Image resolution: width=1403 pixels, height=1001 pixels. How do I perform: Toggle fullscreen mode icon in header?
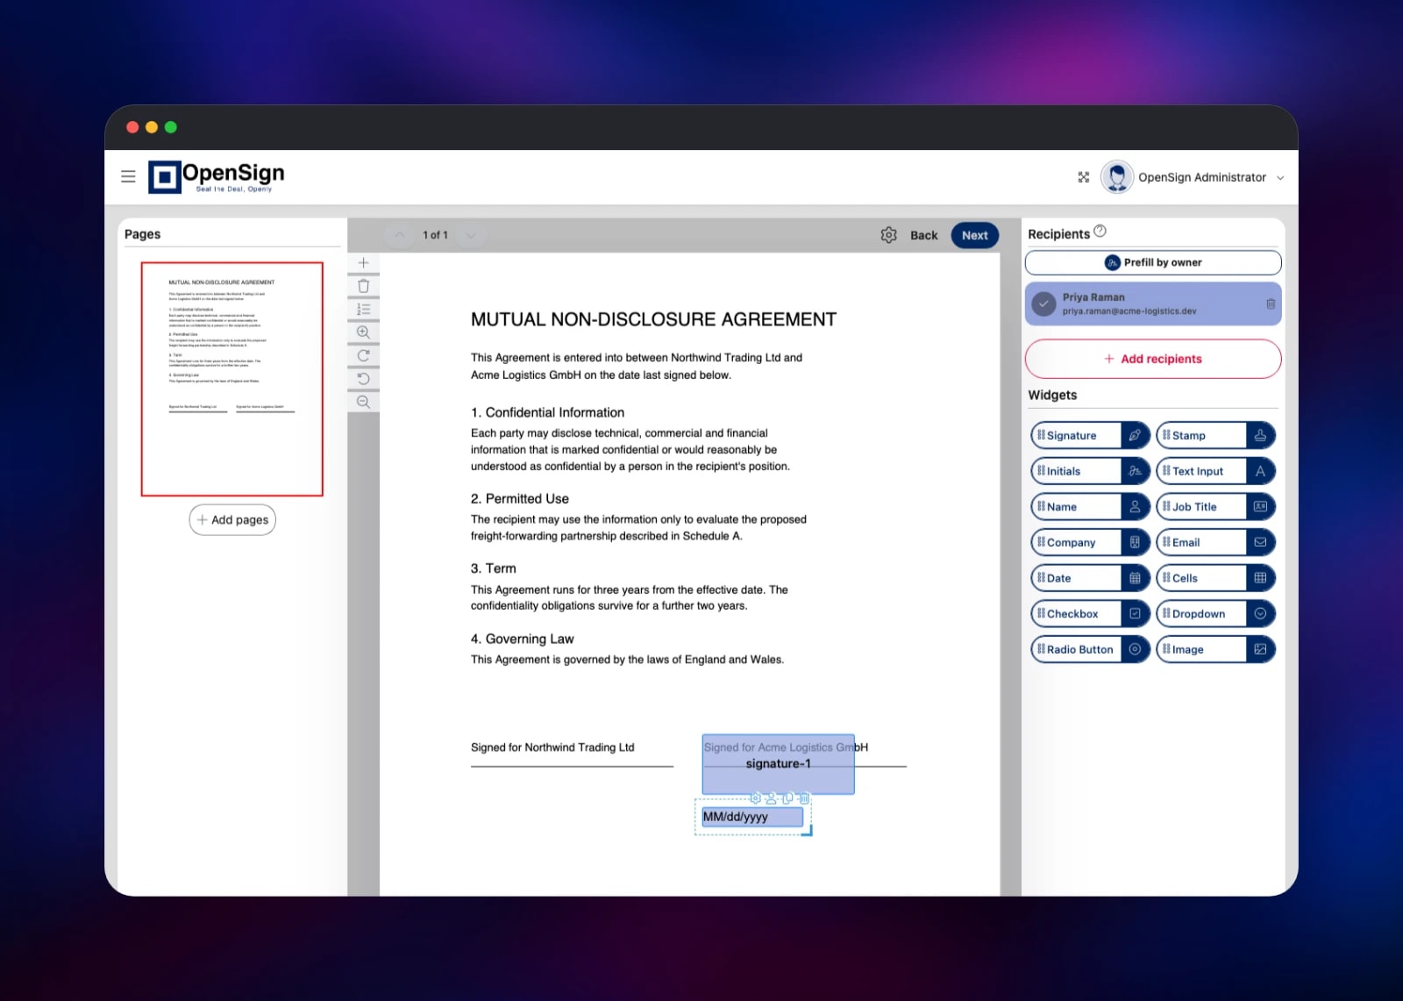click(x=1084, y=177)
